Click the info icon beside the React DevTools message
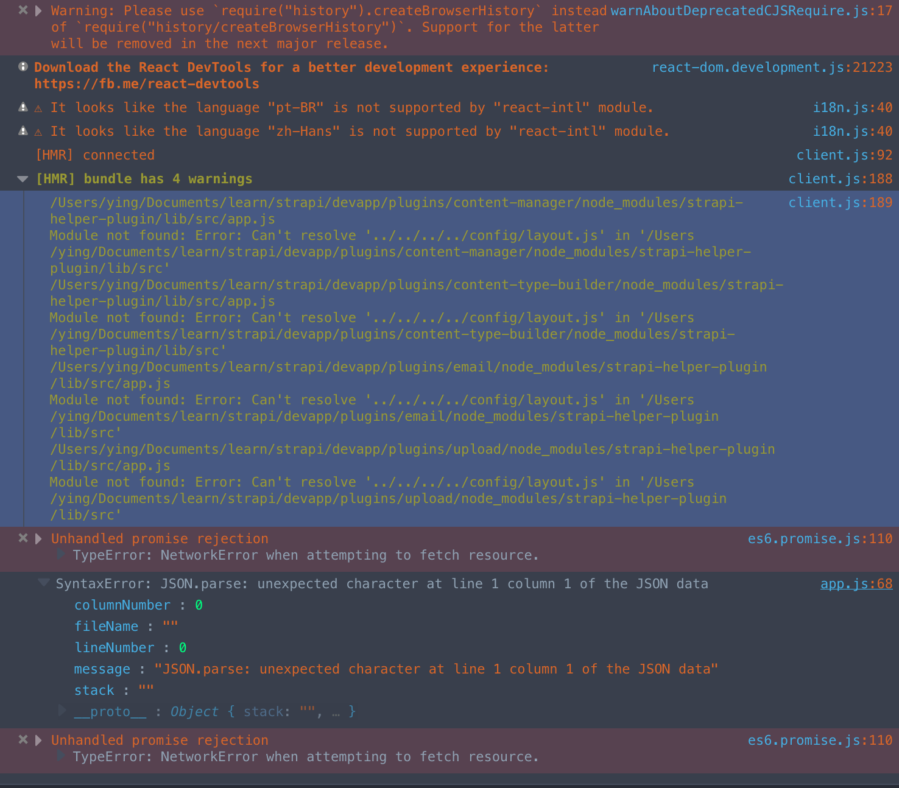Screen dimensions: 899x788 (23, 67)
